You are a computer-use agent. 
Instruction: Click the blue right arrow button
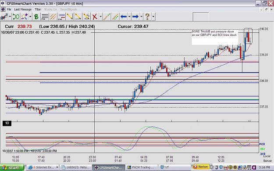(135, 17)
